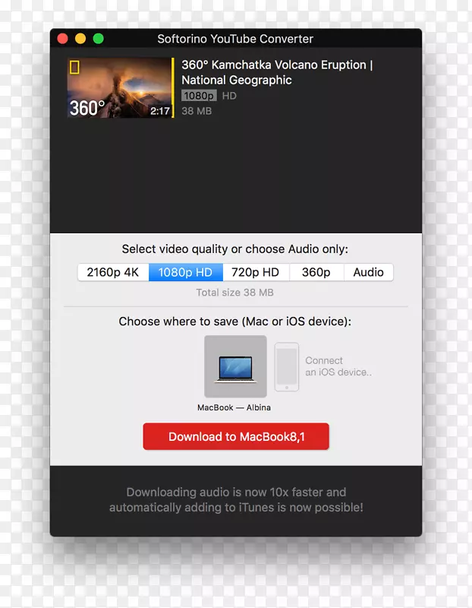Click the Softorino YouTube Converter title bar

pyautogui.click(x=235, y=39)
